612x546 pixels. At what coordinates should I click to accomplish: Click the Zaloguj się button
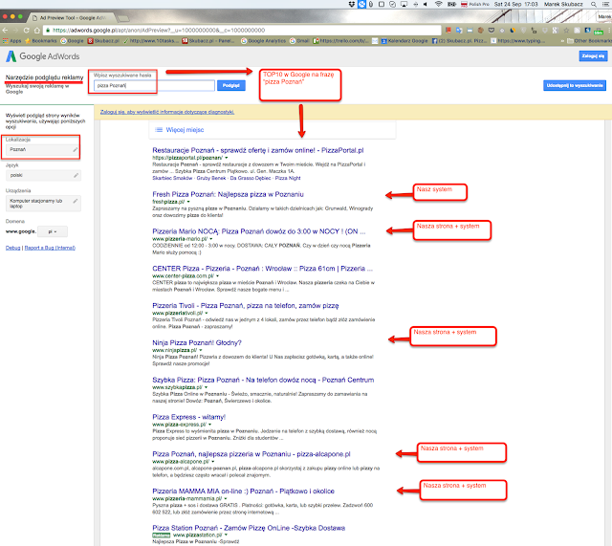click(x=593, y=56)
